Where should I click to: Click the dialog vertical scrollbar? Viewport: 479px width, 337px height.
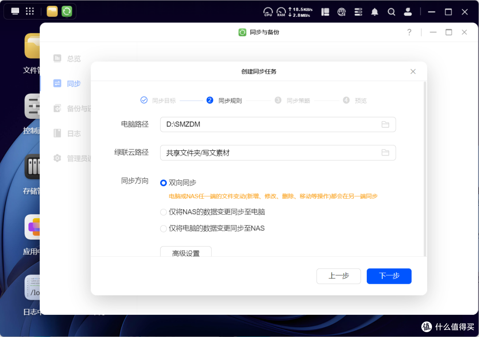(x=424, y=168)
